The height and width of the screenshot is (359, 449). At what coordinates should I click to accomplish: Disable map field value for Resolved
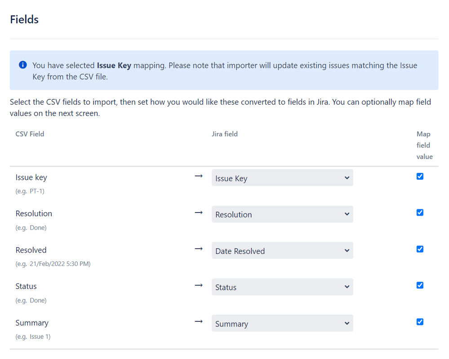click(420, 249)
